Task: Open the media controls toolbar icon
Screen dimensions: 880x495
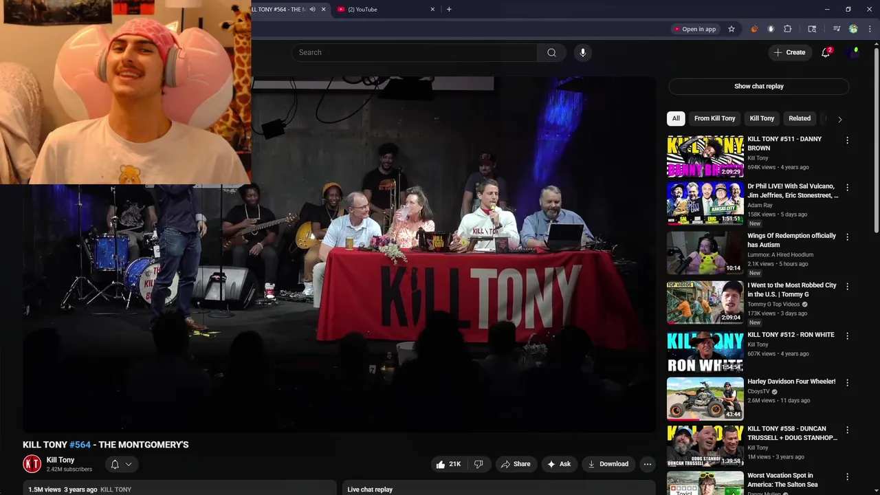Action: click(837, 29)
